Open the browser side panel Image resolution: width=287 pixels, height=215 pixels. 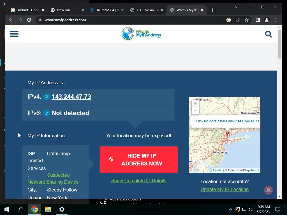(x=258, y=20)
